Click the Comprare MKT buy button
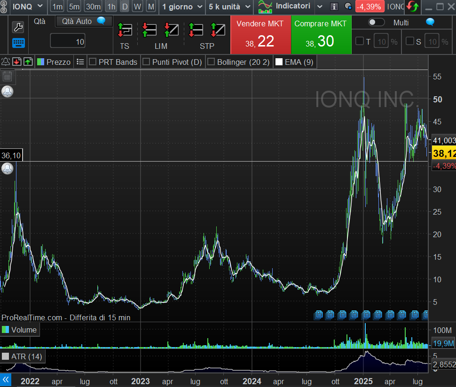This screenshot has height=387, width=456. pyautogui.click(x=321, y=35)
